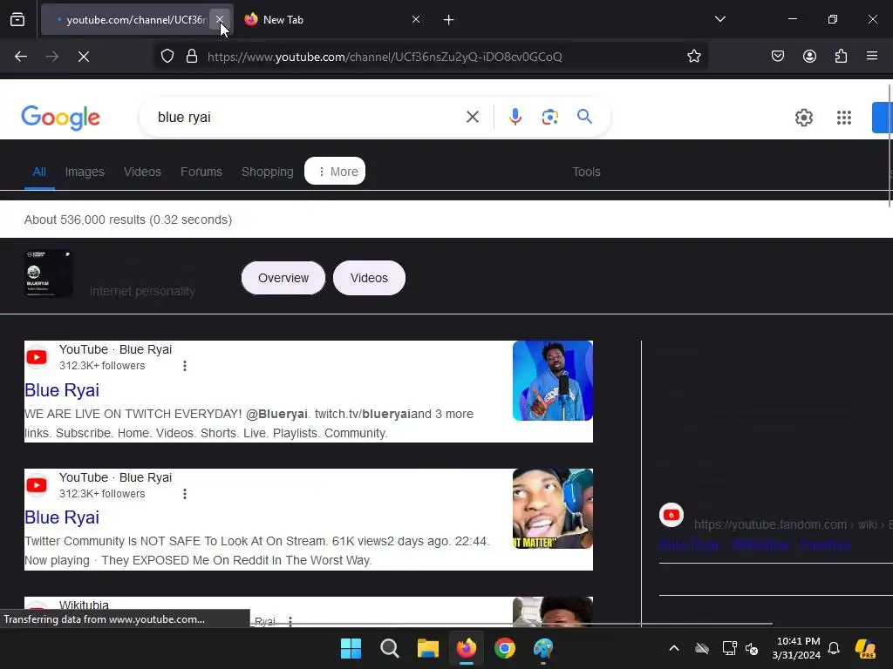Viewport: 893px width, 669px height.
Task: Open File Explorer from taskbar
Action: click(427, 648)
